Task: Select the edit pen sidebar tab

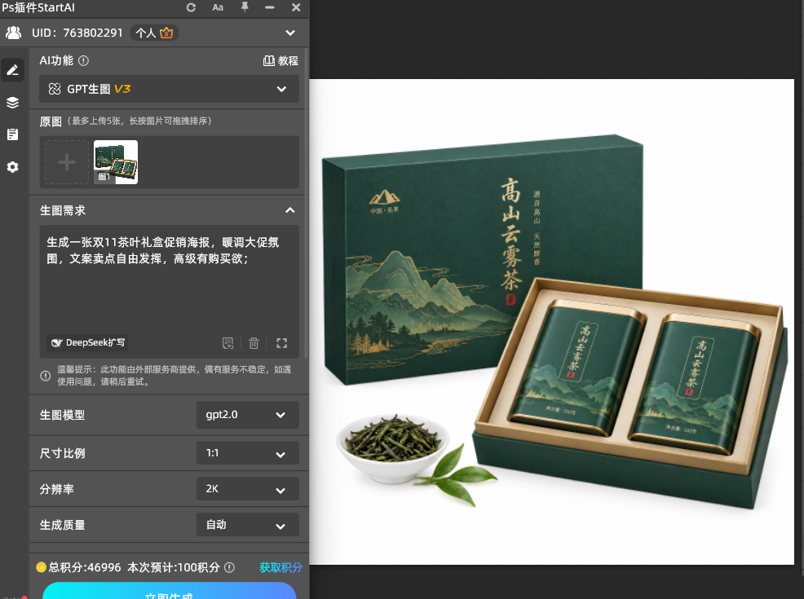Action: (x=13, y=70)
